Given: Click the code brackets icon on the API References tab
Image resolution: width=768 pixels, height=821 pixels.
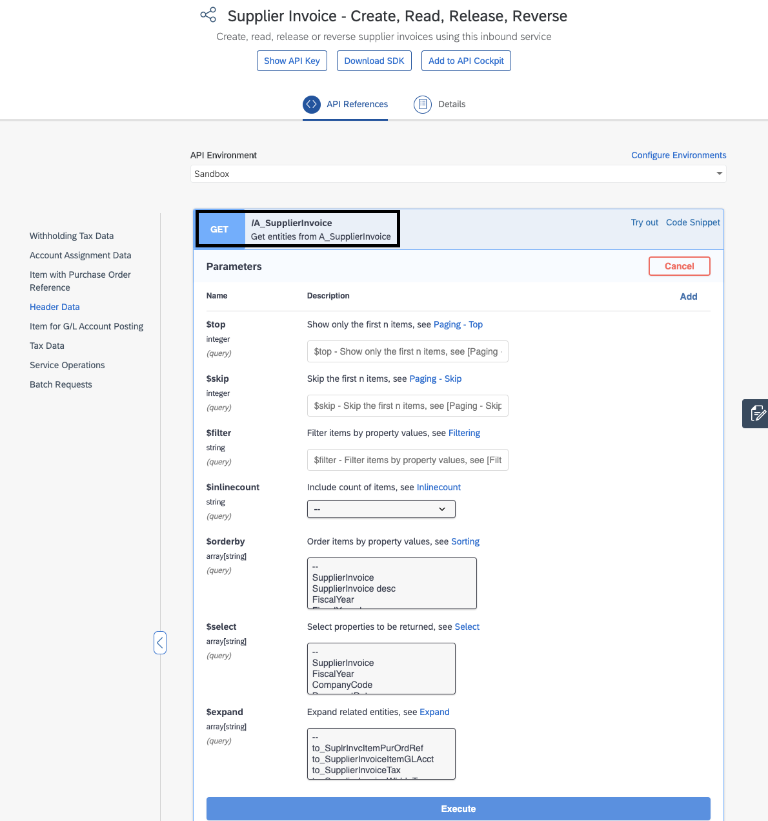Looking at the screenshot, I should pyautogui.click(x=312, y=104).
